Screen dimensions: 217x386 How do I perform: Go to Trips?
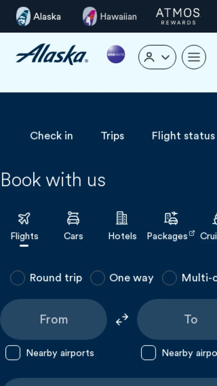tap(112, 136)
